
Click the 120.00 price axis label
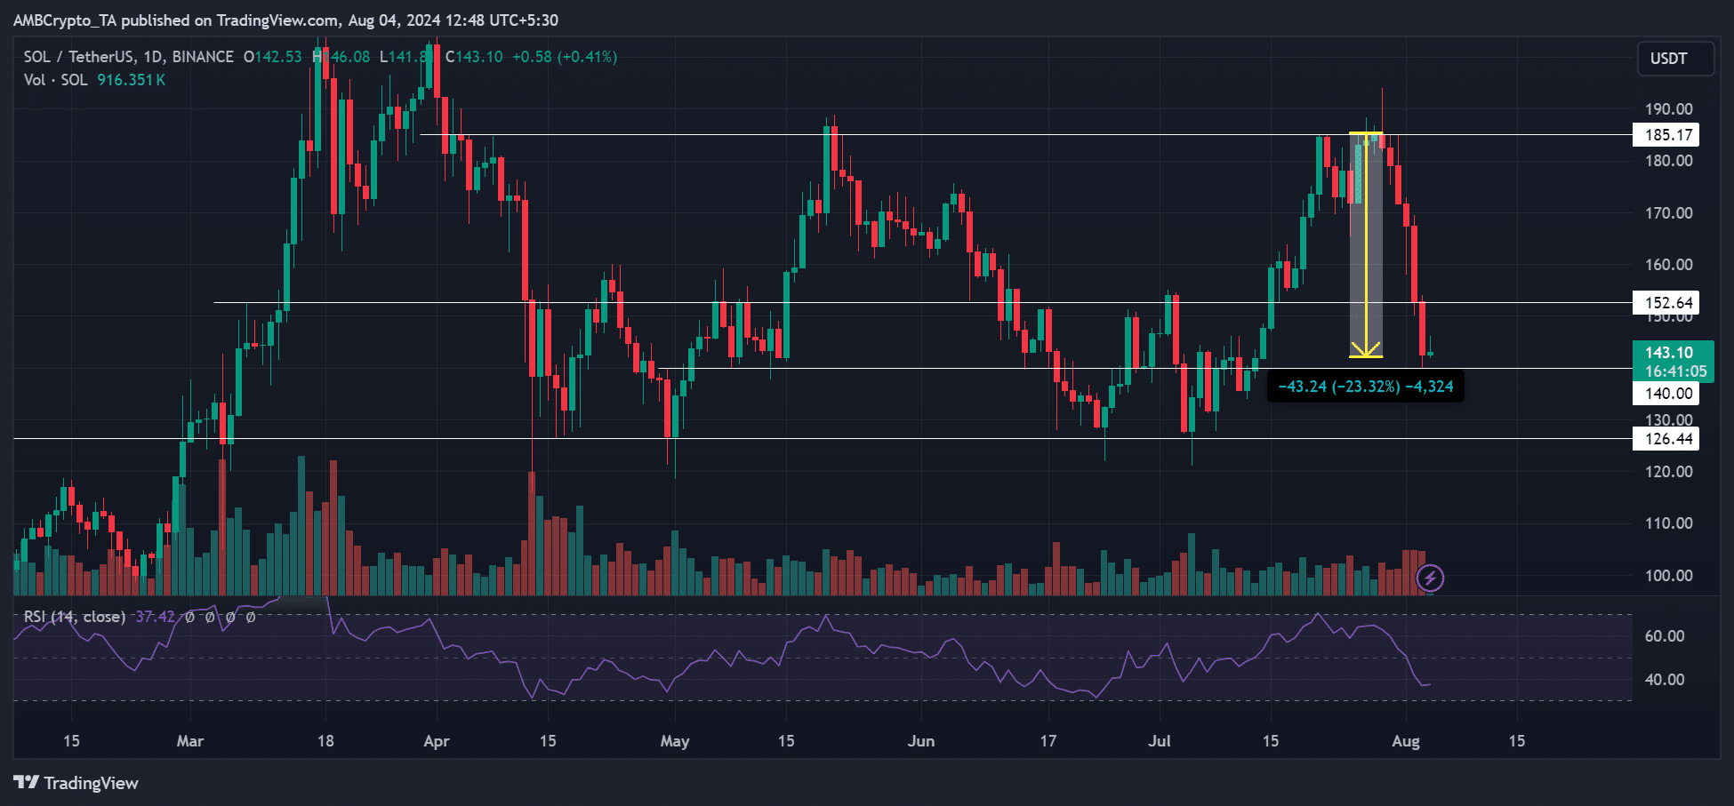[x=1669, y=472]
